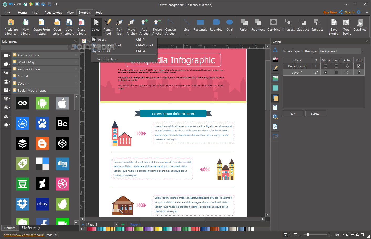Toggle Print checkbox for Background layer
Screen dimensions: 371x239
click(x=359, y=66)
